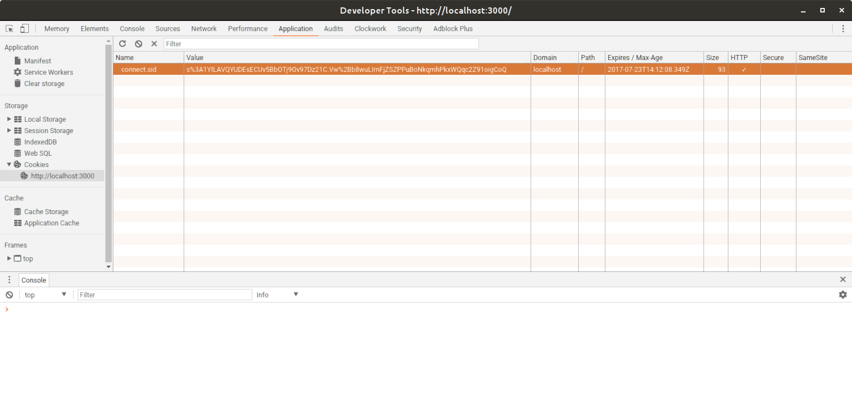Clear all cookies via the block icon
Image resolution: width=852 pixels, height=413 pixels.
(x=138, y=43)
